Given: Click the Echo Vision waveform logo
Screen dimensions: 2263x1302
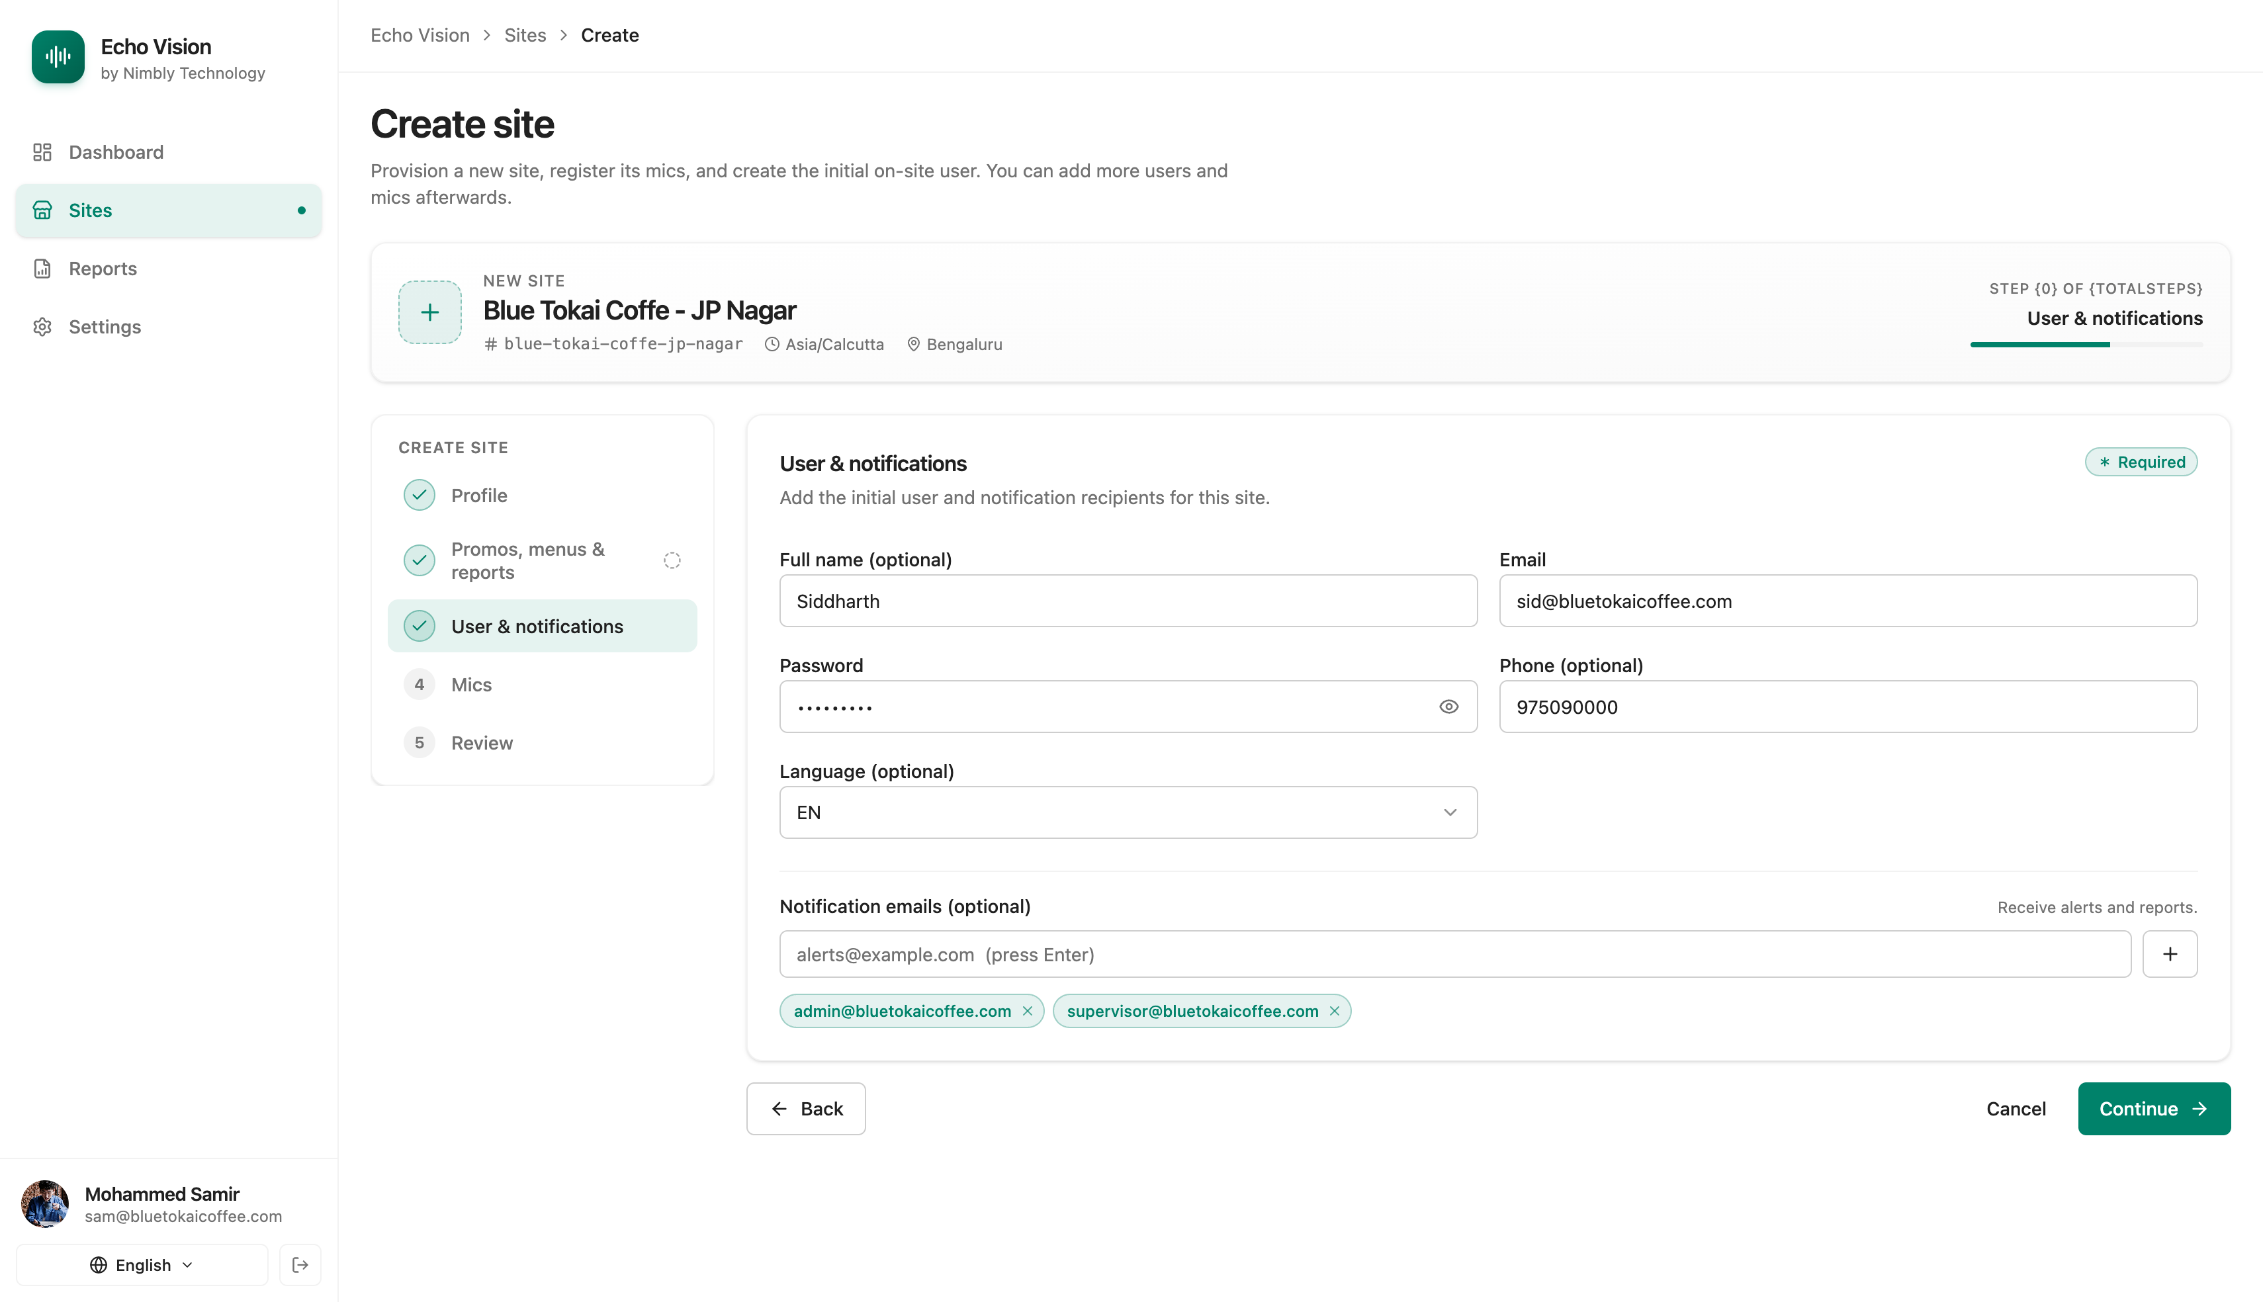Looking at the screenshot, I should pyautogui.click(x=58, y=58).
